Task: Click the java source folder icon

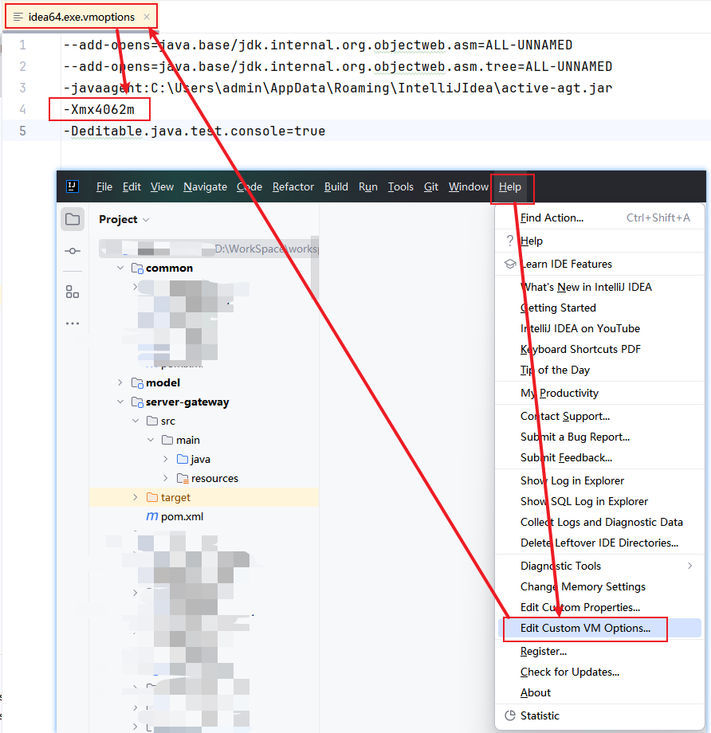Action: click(x=183, y=459)
